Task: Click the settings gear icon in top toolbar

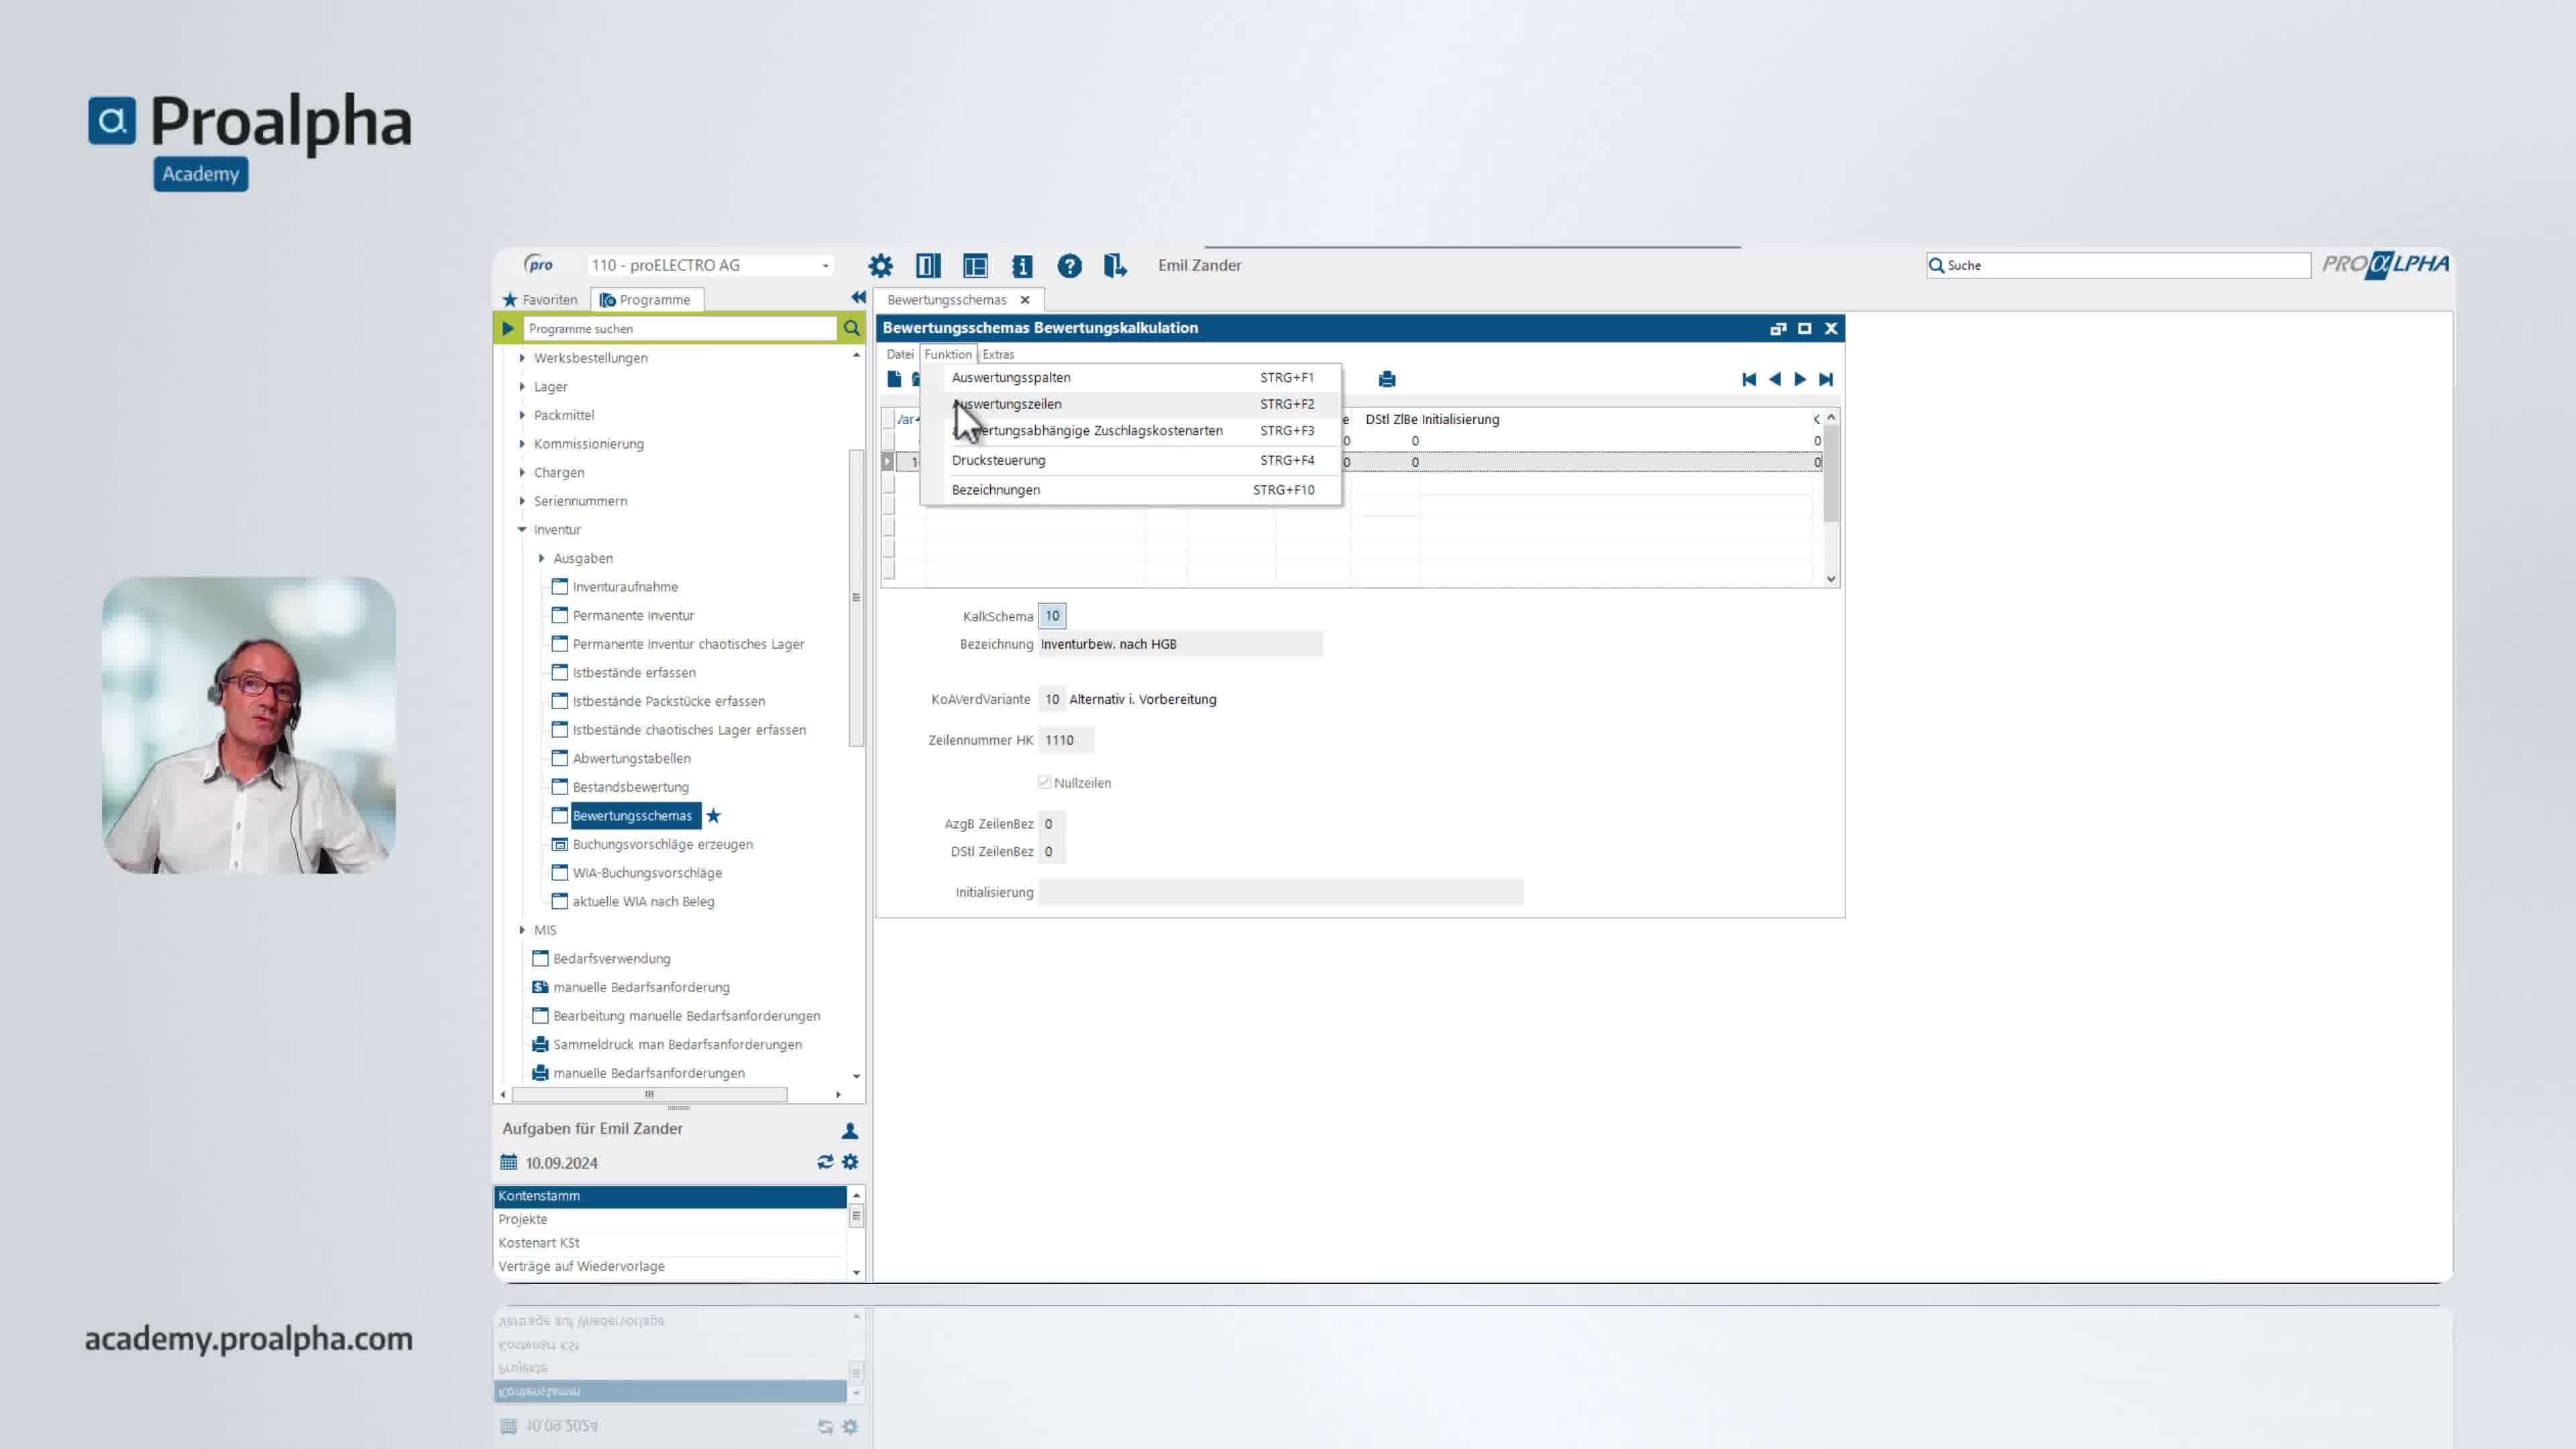Action: pos(880,266)
